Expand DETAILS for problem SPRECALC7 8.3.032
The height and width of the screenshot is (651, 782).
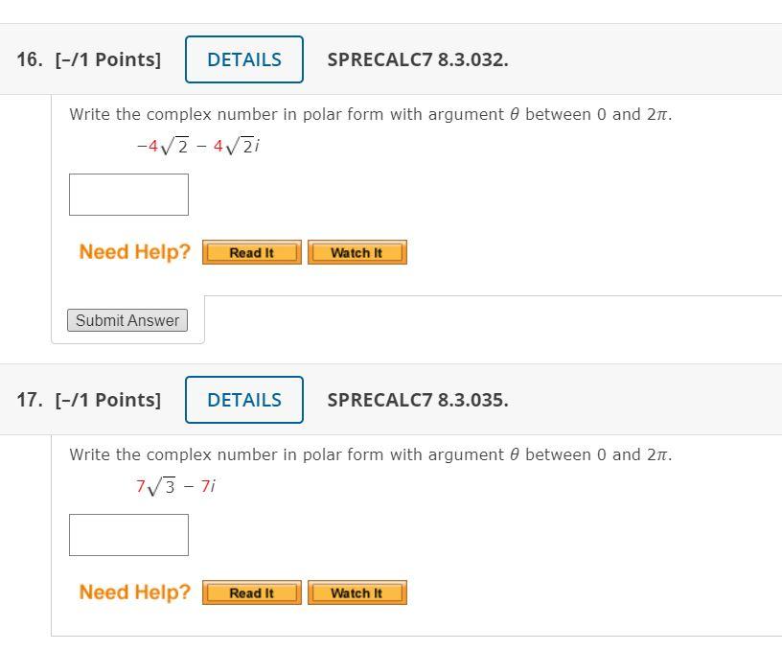(243, 58)
